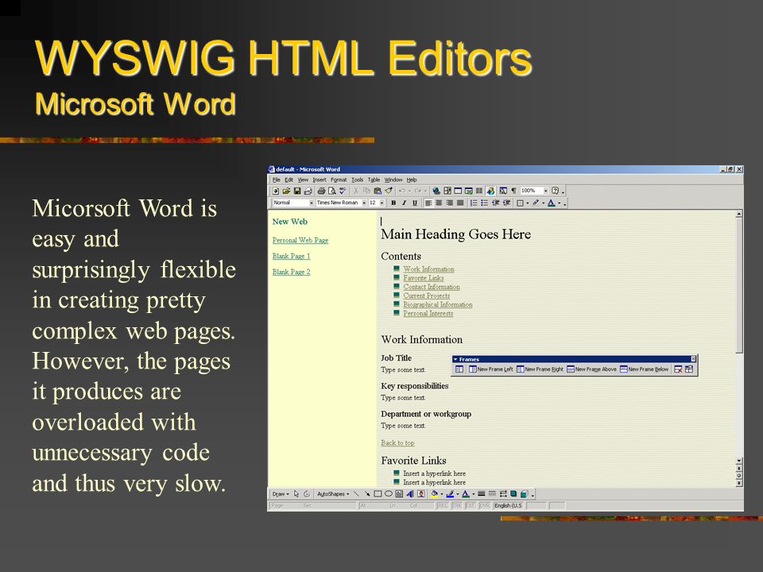
Task: Click the New Blank Document icon
Action: [x=276, y=191]
